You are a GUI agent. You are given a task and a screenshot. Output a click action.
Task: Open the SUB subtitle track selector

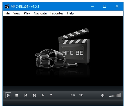click(81, 95)
